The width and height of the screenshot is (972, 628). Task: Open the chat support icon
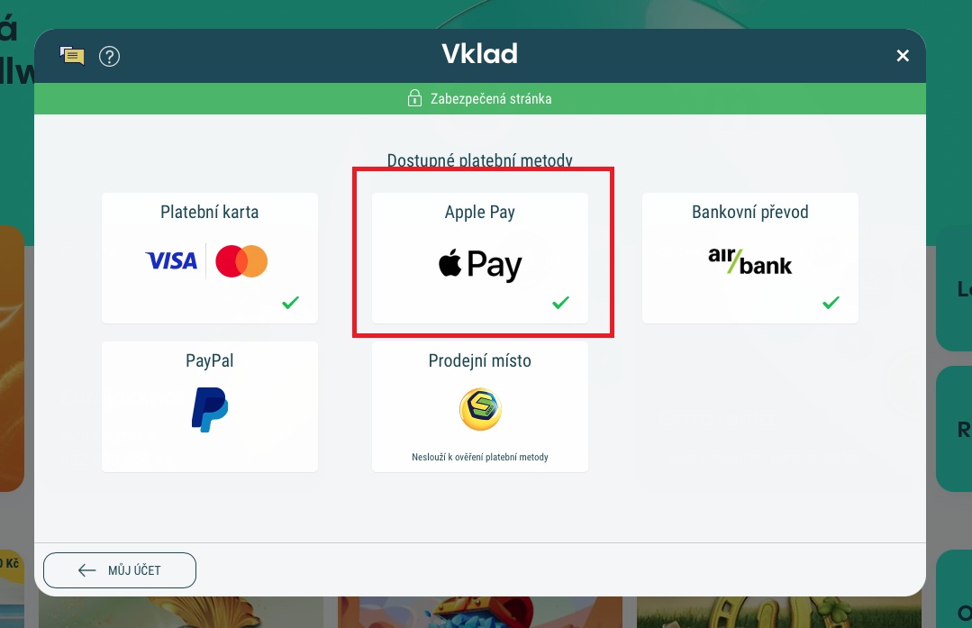(72, 56)
